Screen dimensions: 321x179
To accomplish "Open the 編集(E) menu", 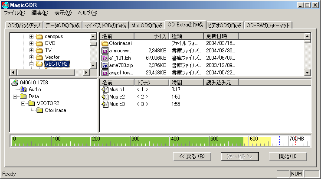I will [40, 13].
